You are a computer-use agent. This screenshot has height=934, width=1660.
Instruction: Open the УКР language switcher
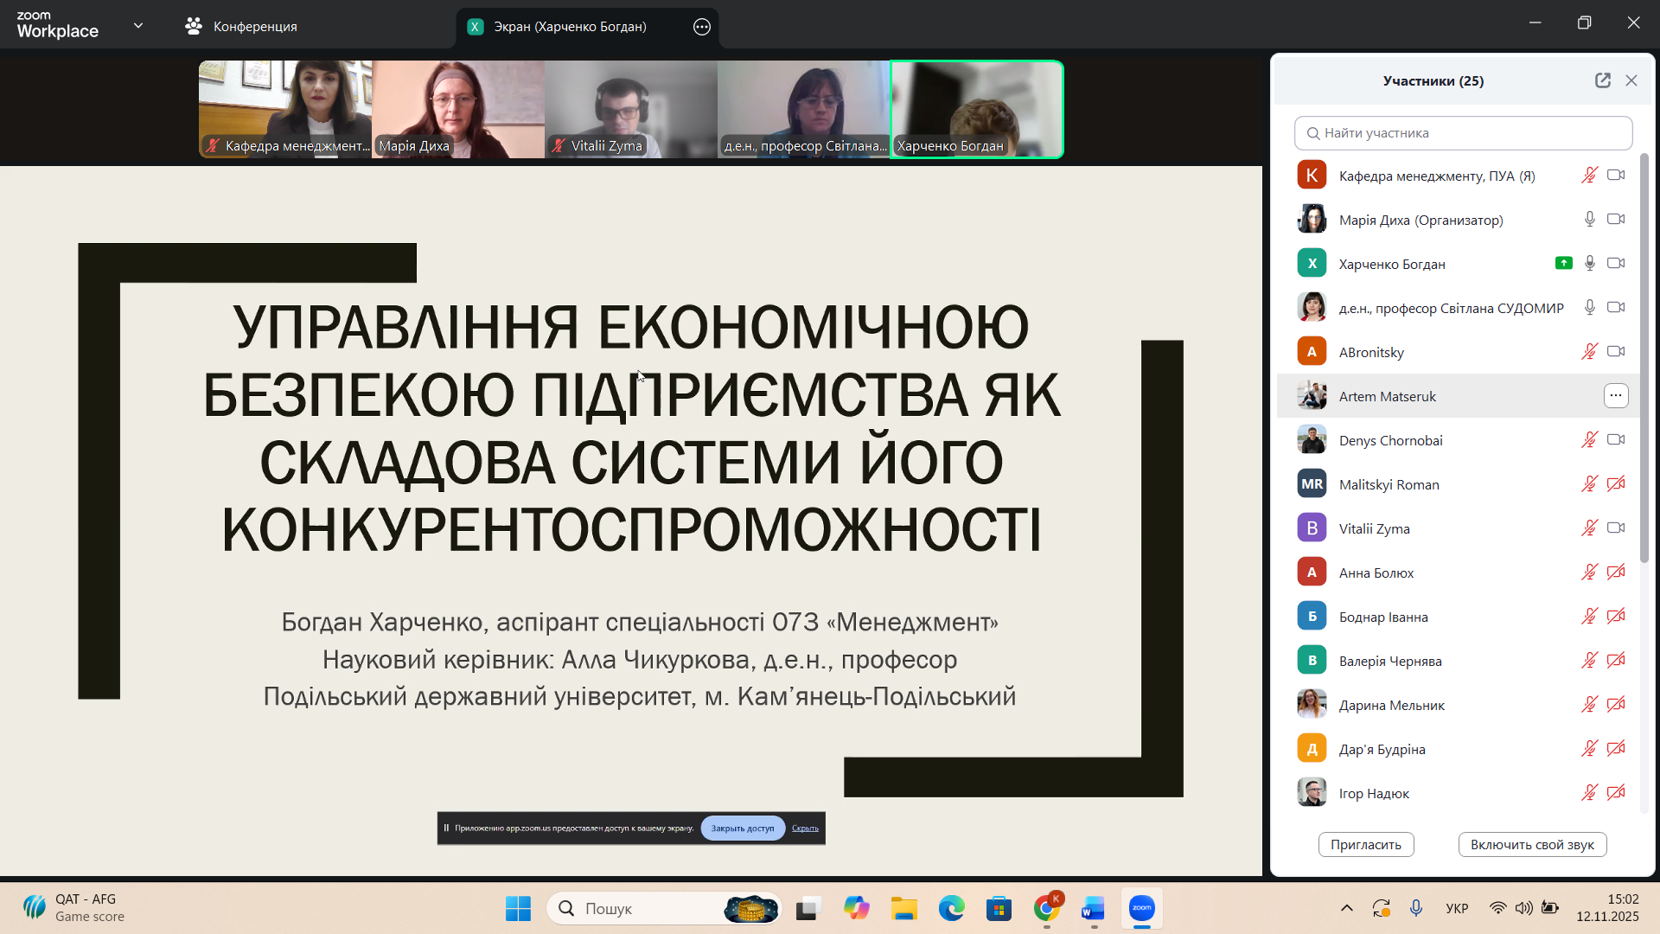pos(1457,908)
